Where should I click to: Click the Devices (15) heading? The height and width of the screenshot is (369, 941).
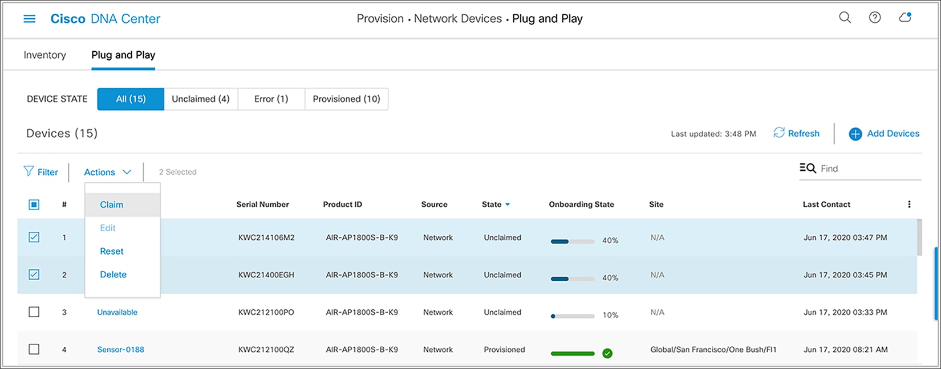[x=62, y=133]
